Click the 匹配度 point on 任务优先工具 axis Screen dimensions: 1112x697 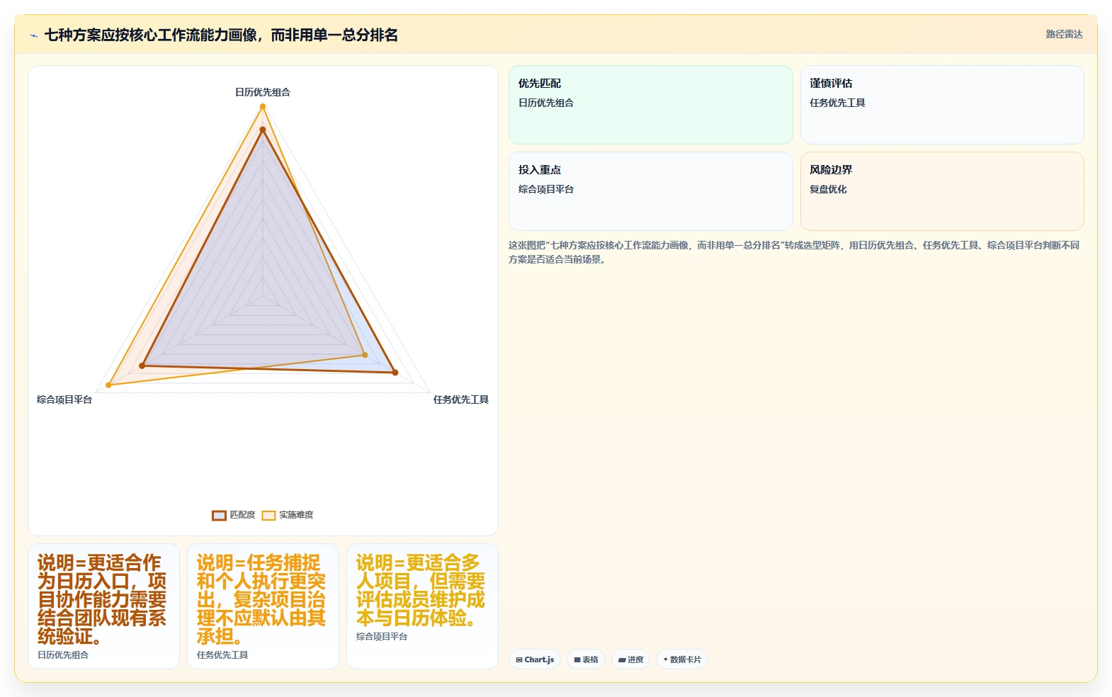click(x=395, y=372)
